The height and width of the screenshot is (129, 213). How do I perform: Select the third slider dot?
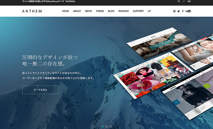tap(111, 126)
